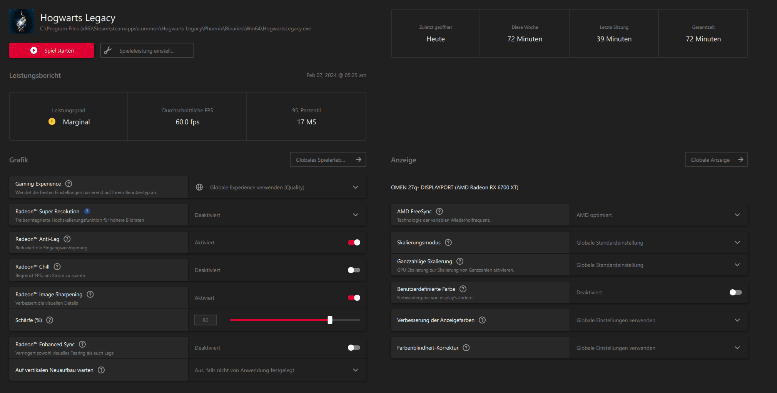
Task: Open Globale Anzeige settings
Action: pos(716,159)
